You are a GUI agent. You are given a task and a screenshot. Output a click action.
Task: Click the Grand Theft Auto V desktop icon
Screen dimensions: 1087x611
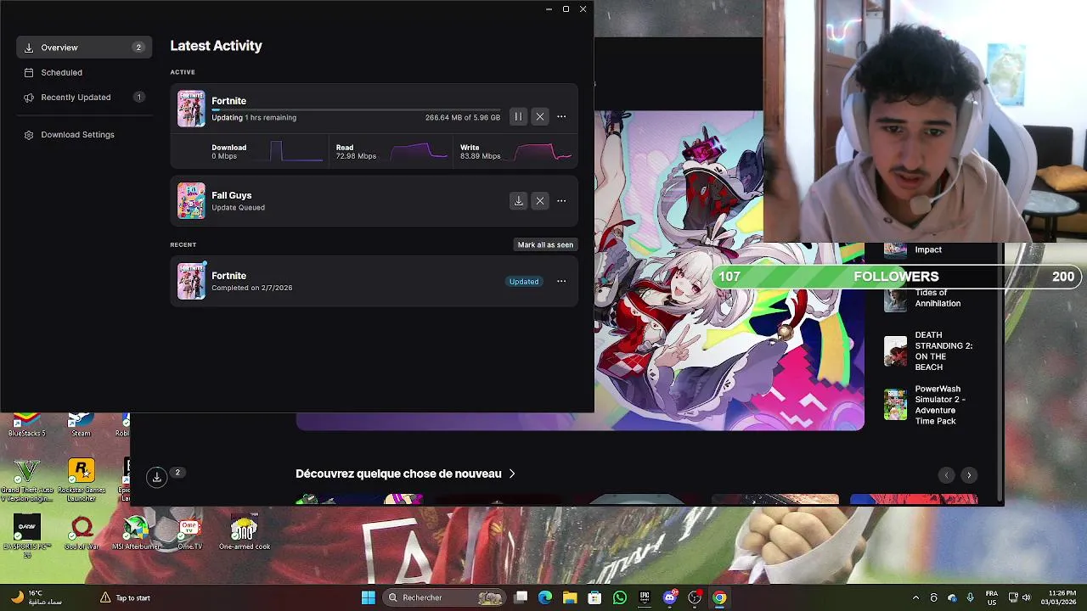tap(27, 479)
